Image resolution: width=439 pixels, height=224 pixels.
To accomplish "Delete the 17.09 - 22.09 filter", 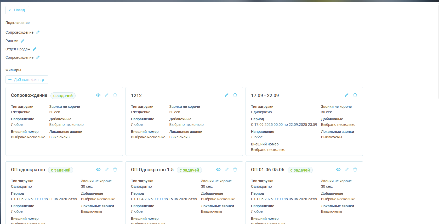I will pyautogui.click(x=355, y=95).
